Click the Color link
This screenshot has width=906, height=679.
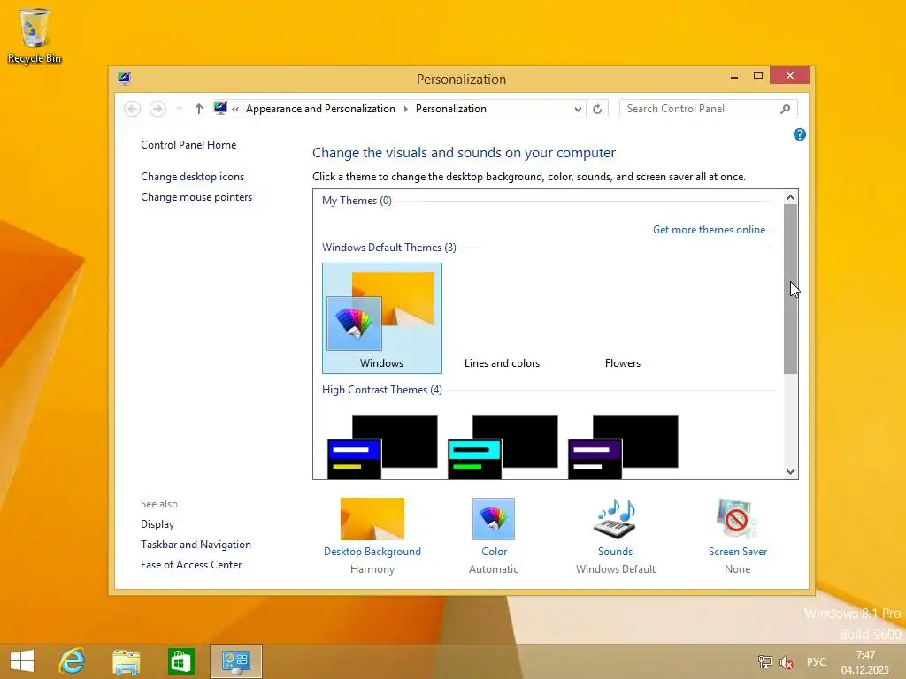pyautogui.click(x=494, y=552)
